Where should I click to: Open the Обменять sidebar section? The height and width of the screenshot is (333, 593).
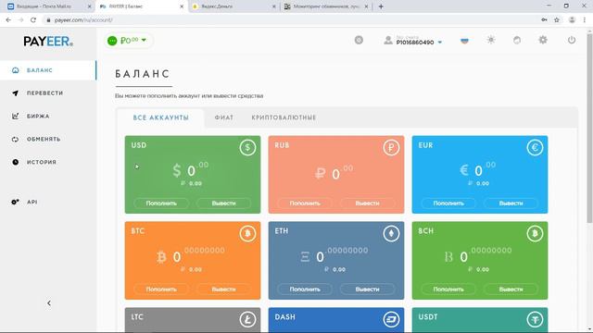(x=48, y=139)
